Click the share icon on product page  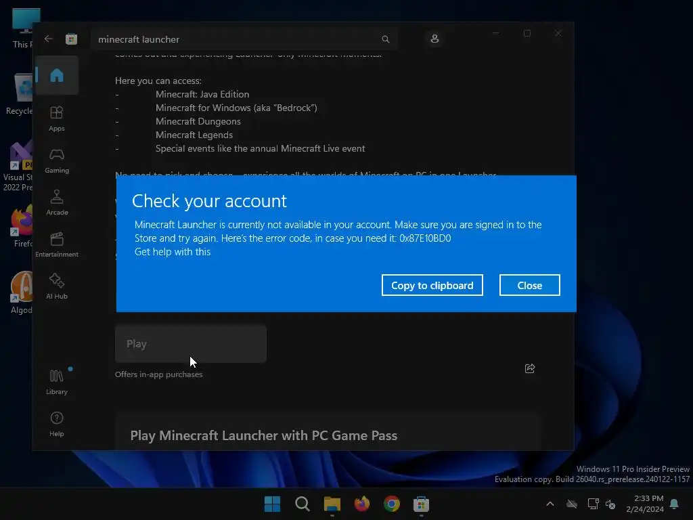click(530, 368)
